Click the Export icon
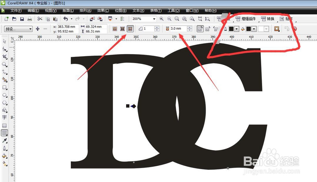Viewport: 317px width, 182px height. pos(100,19)
